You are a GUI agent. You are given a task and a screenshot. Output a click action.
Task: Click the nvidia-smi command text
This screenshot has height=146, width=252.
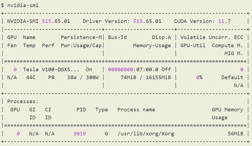pos(23,5)
